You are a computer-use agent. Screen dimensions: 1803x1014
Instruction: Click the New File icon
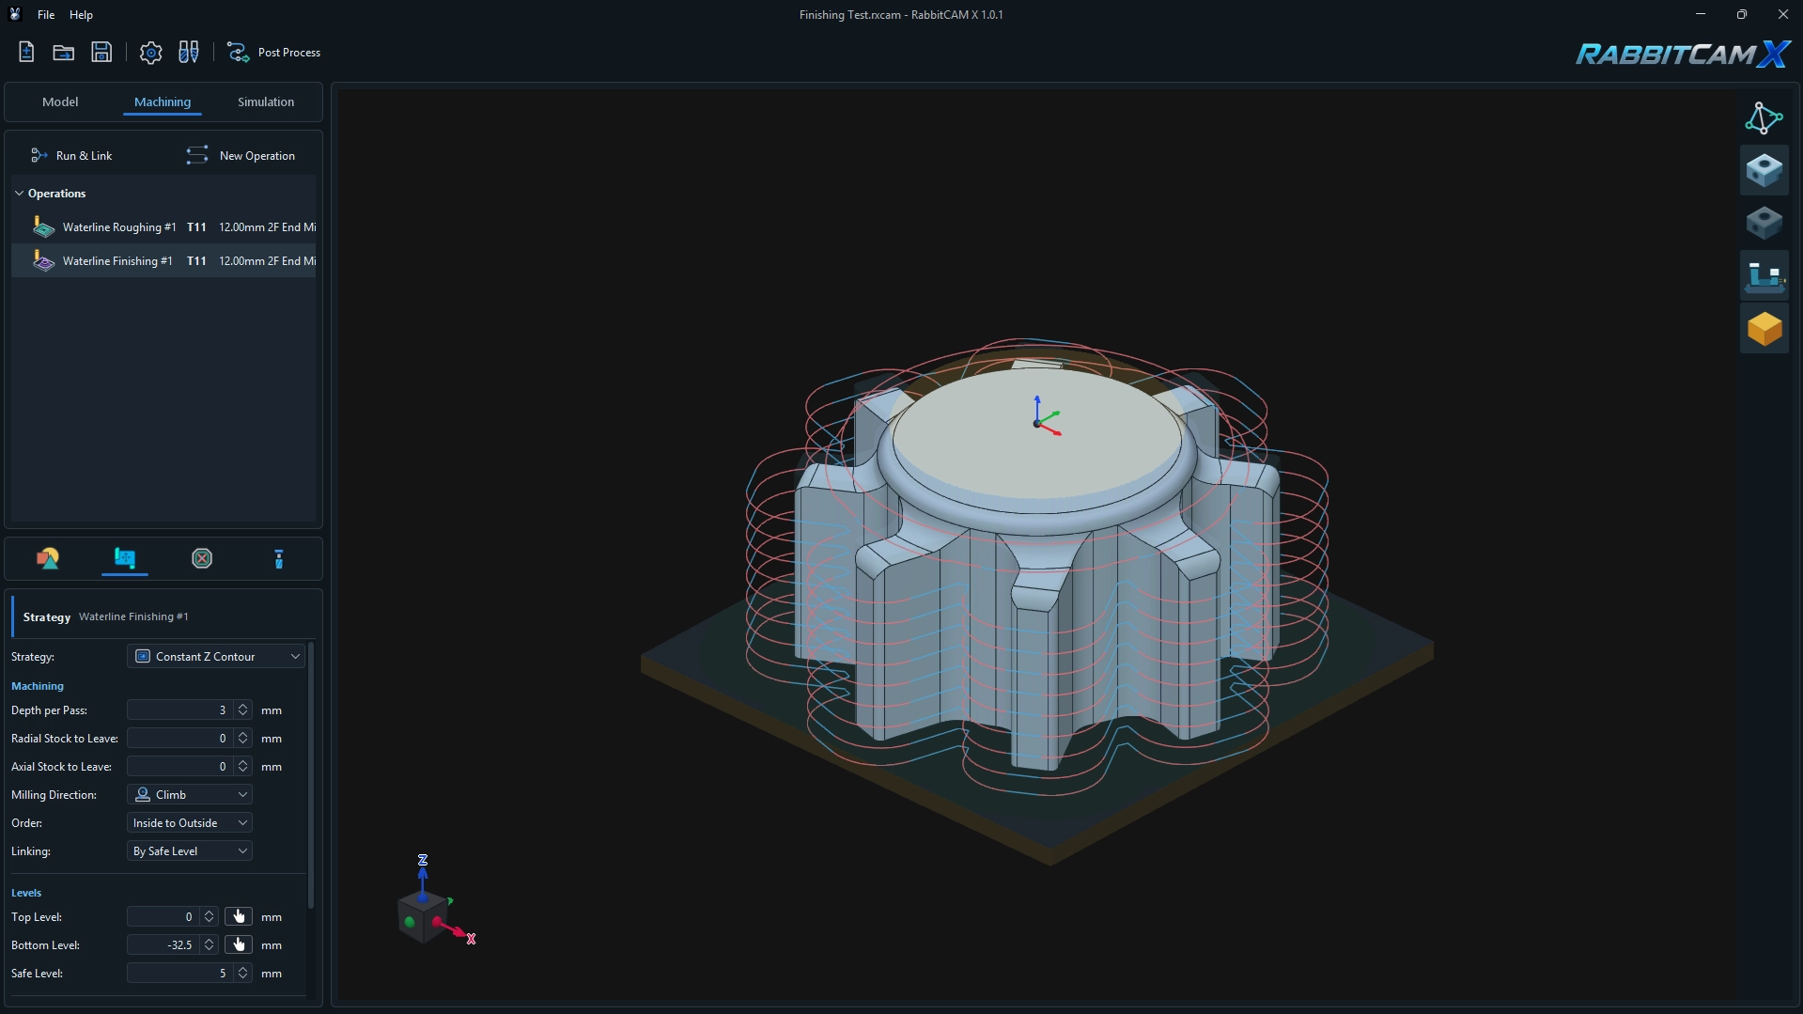[26, 53]
